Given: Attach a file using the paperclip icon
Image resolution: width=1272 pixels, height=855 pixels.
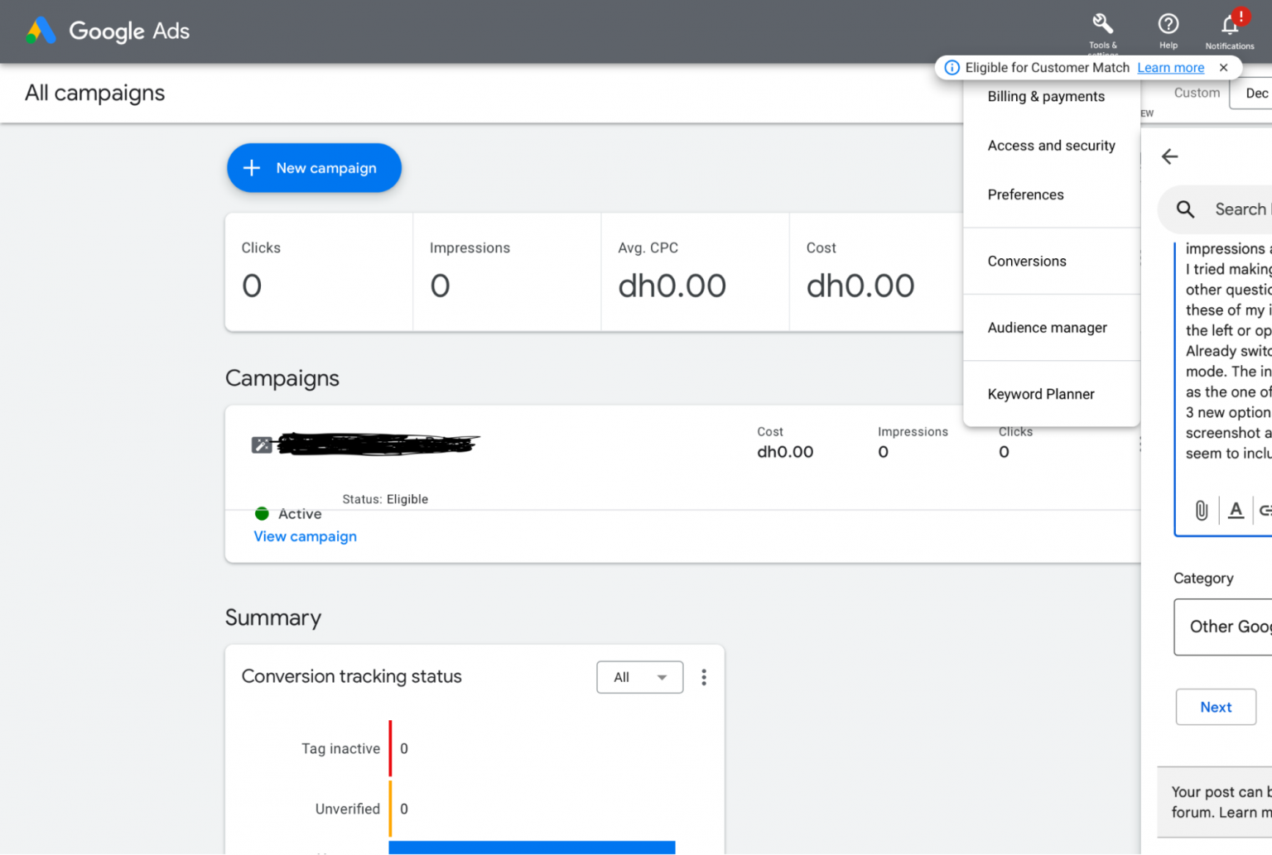Looking at the screenshot, I should tap(1202, 511).
